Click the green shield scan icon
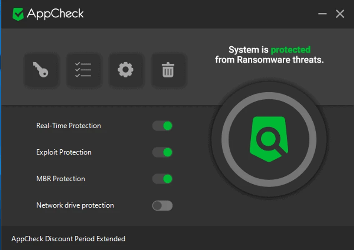 (x=269, y=139)
